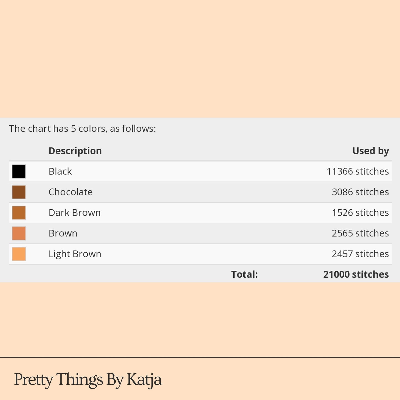Click the Brown color swatch

click(x=19, y=233)
